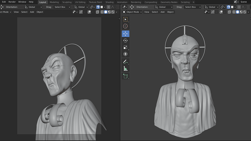Open the Edit menu
The height and width of the screenshot is (141, 251).
coord(4,2)
